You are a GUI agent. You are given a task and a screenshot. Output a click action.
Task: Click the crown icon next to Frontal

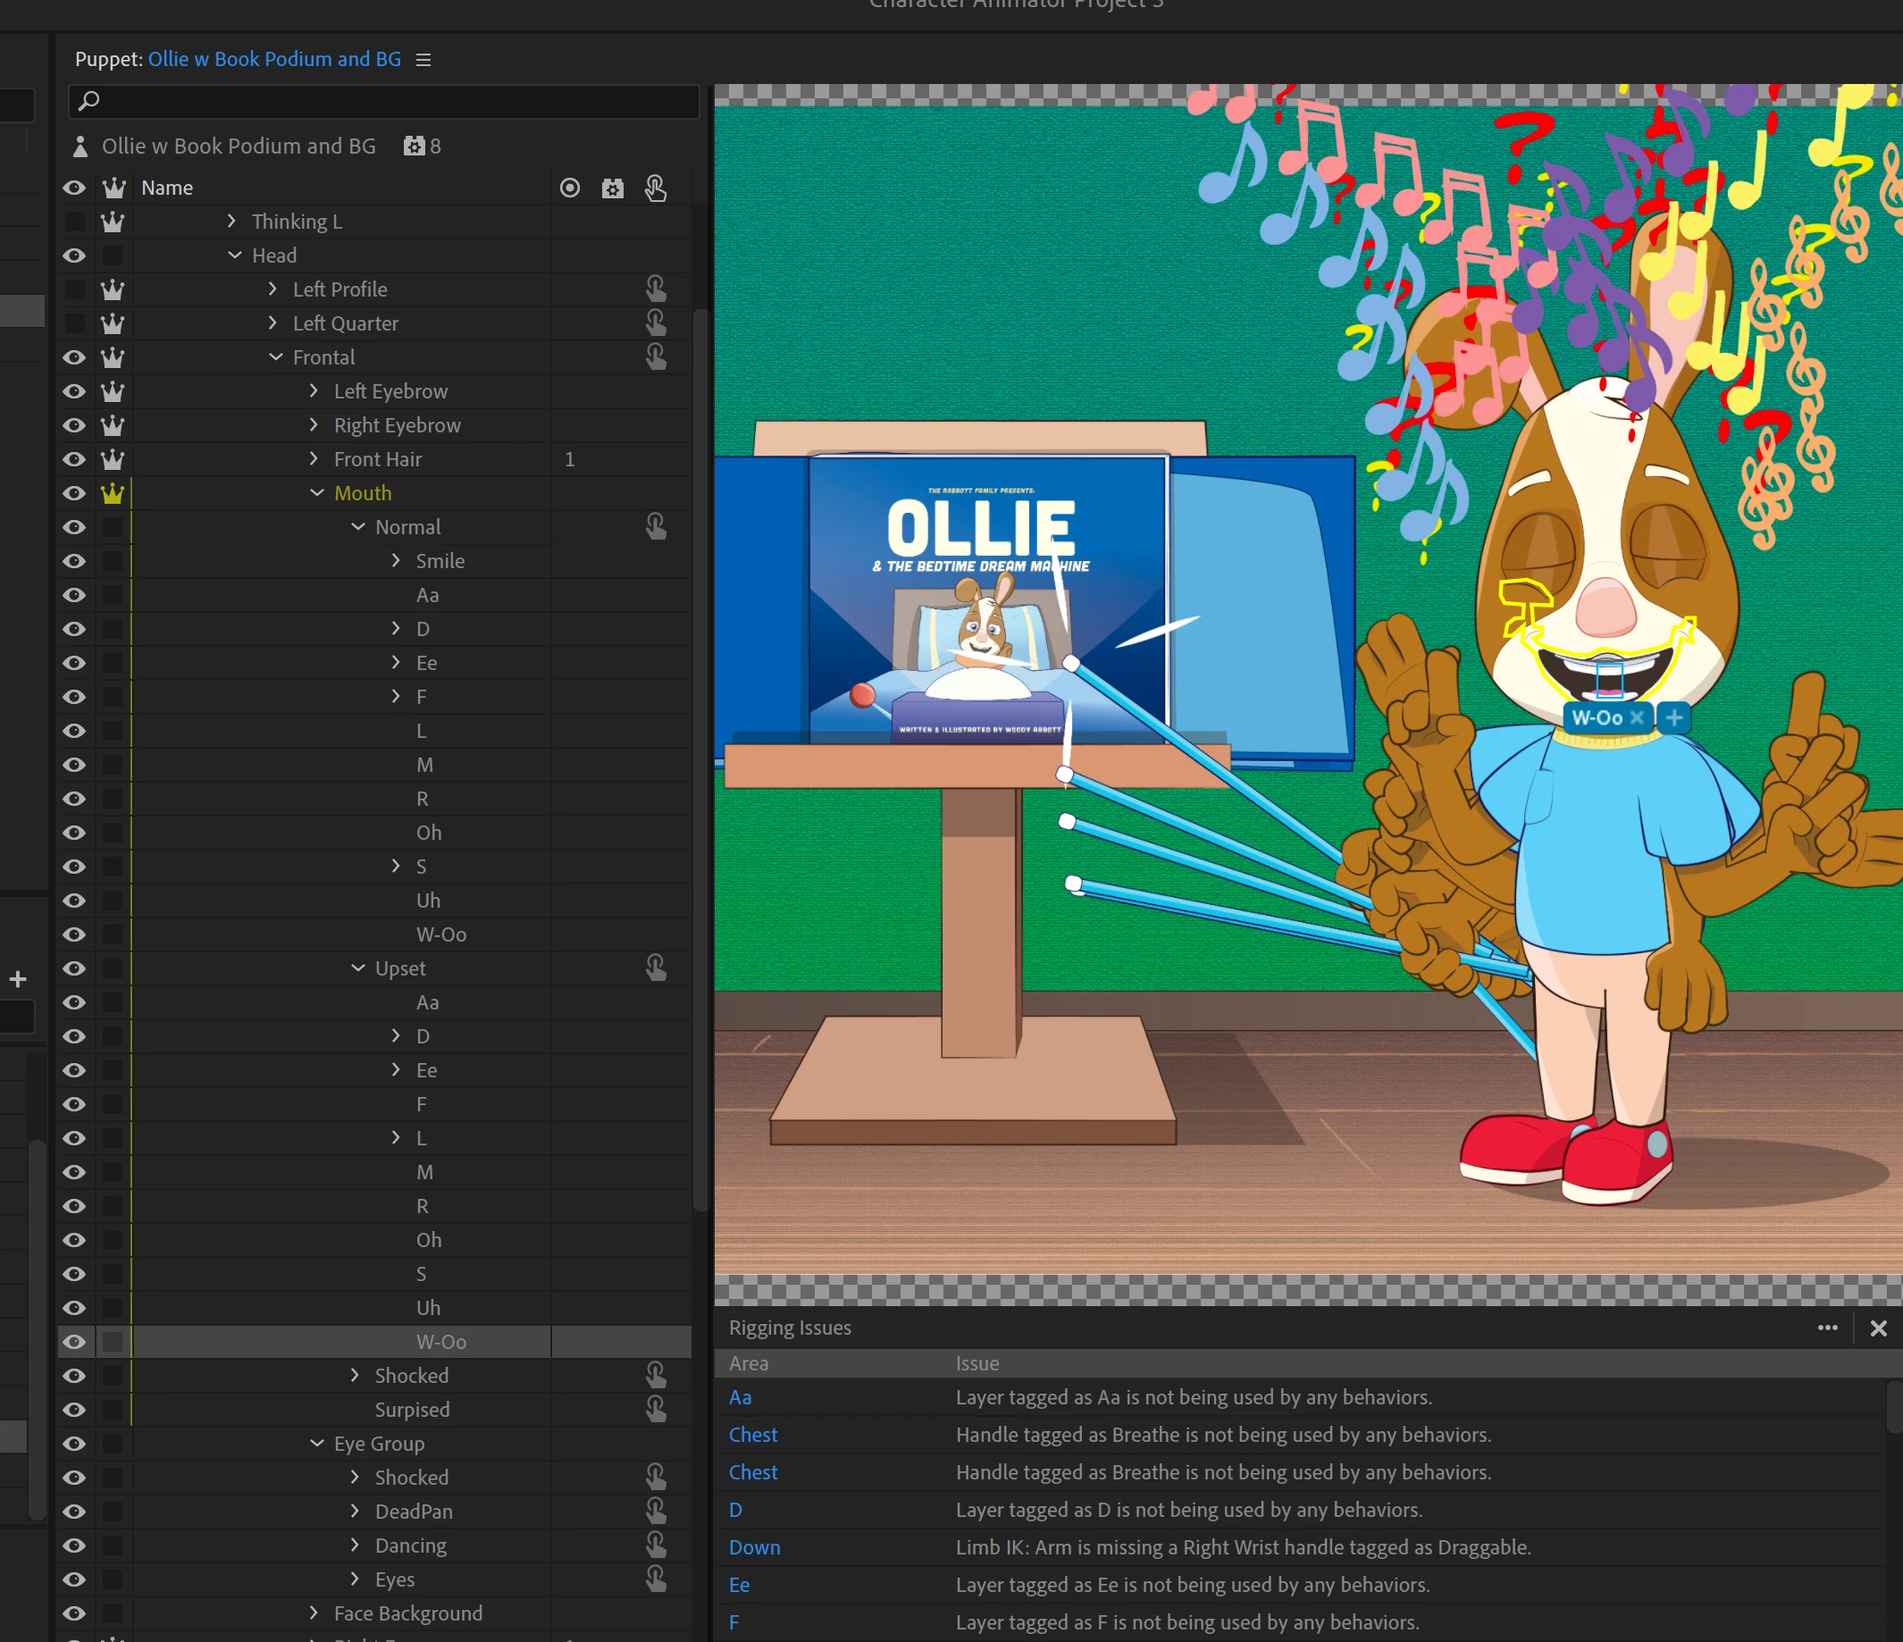click(113, 357)
